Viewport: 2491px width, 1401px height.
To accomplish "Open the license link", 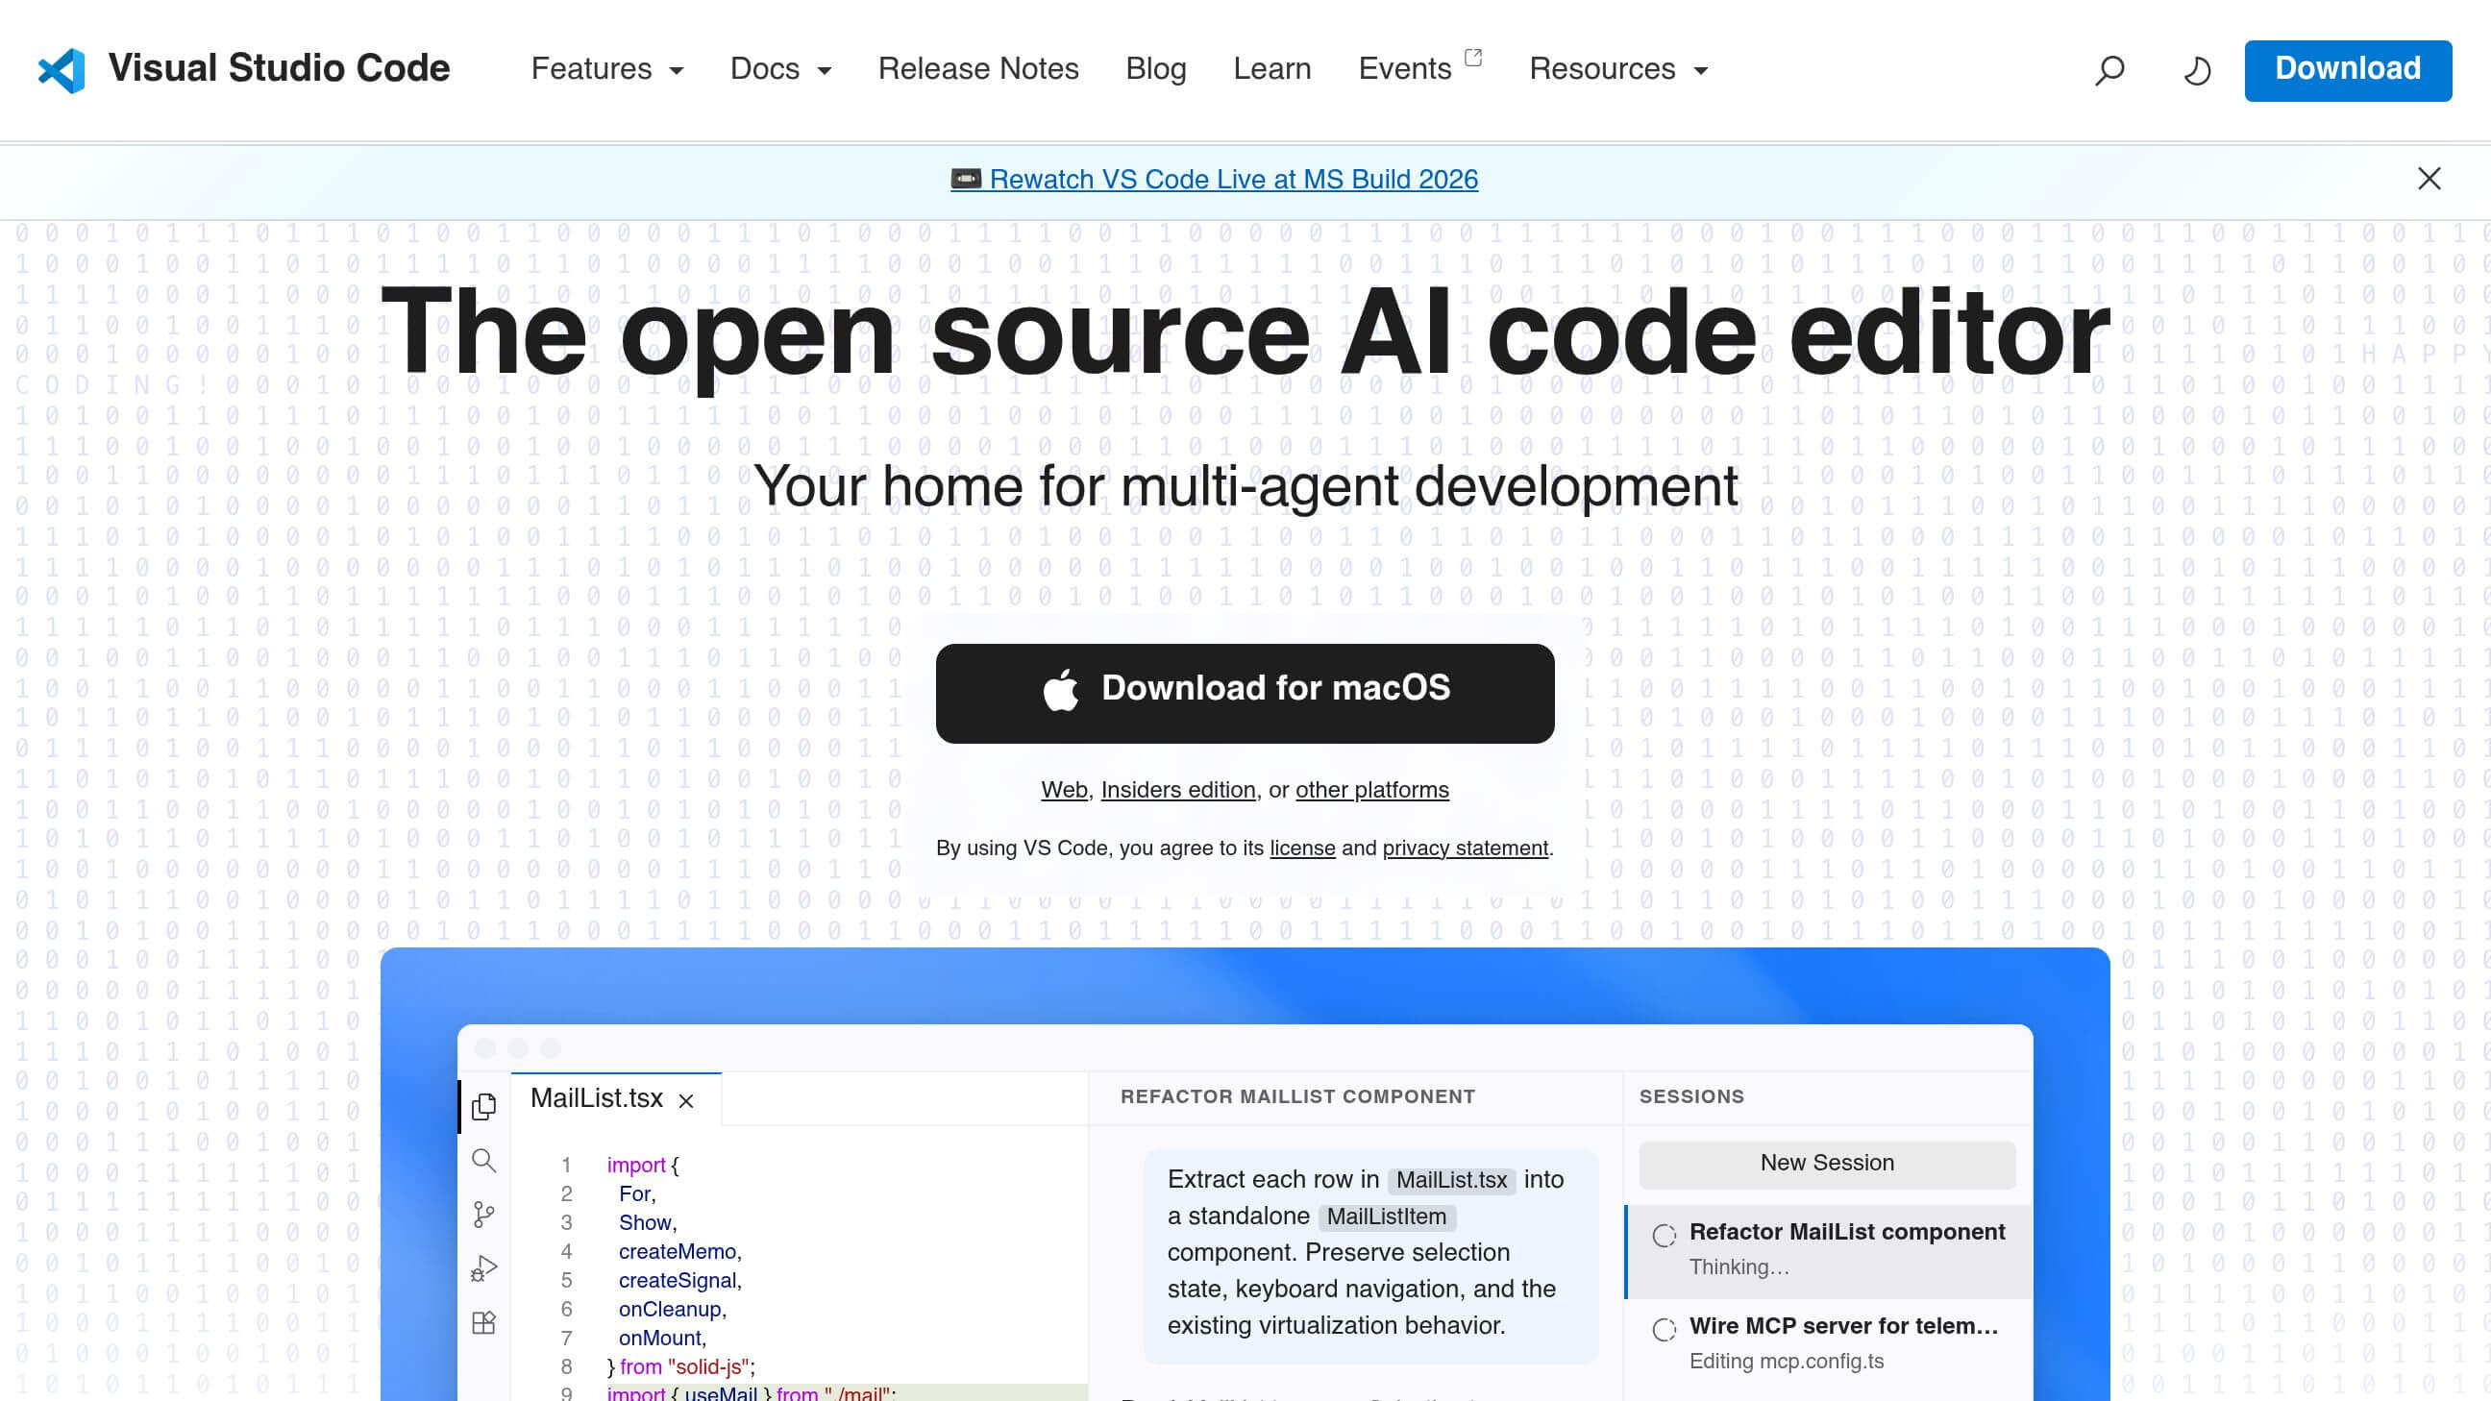I will click(1301, 848).
